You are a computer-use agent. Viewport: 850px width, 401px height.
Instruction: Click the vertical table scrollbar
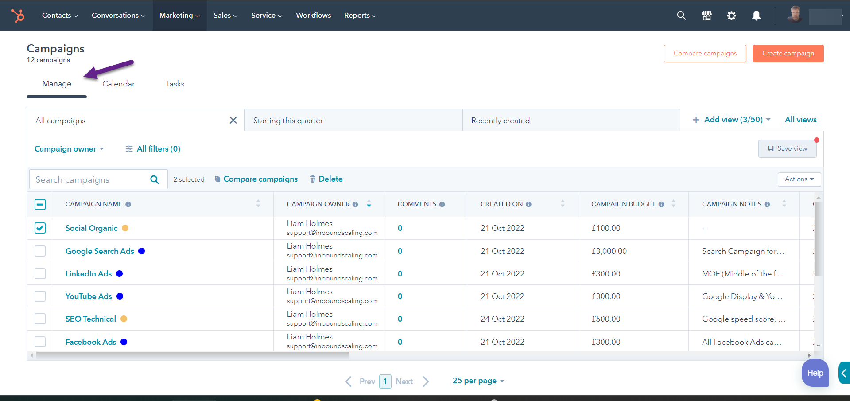point(819,239)
